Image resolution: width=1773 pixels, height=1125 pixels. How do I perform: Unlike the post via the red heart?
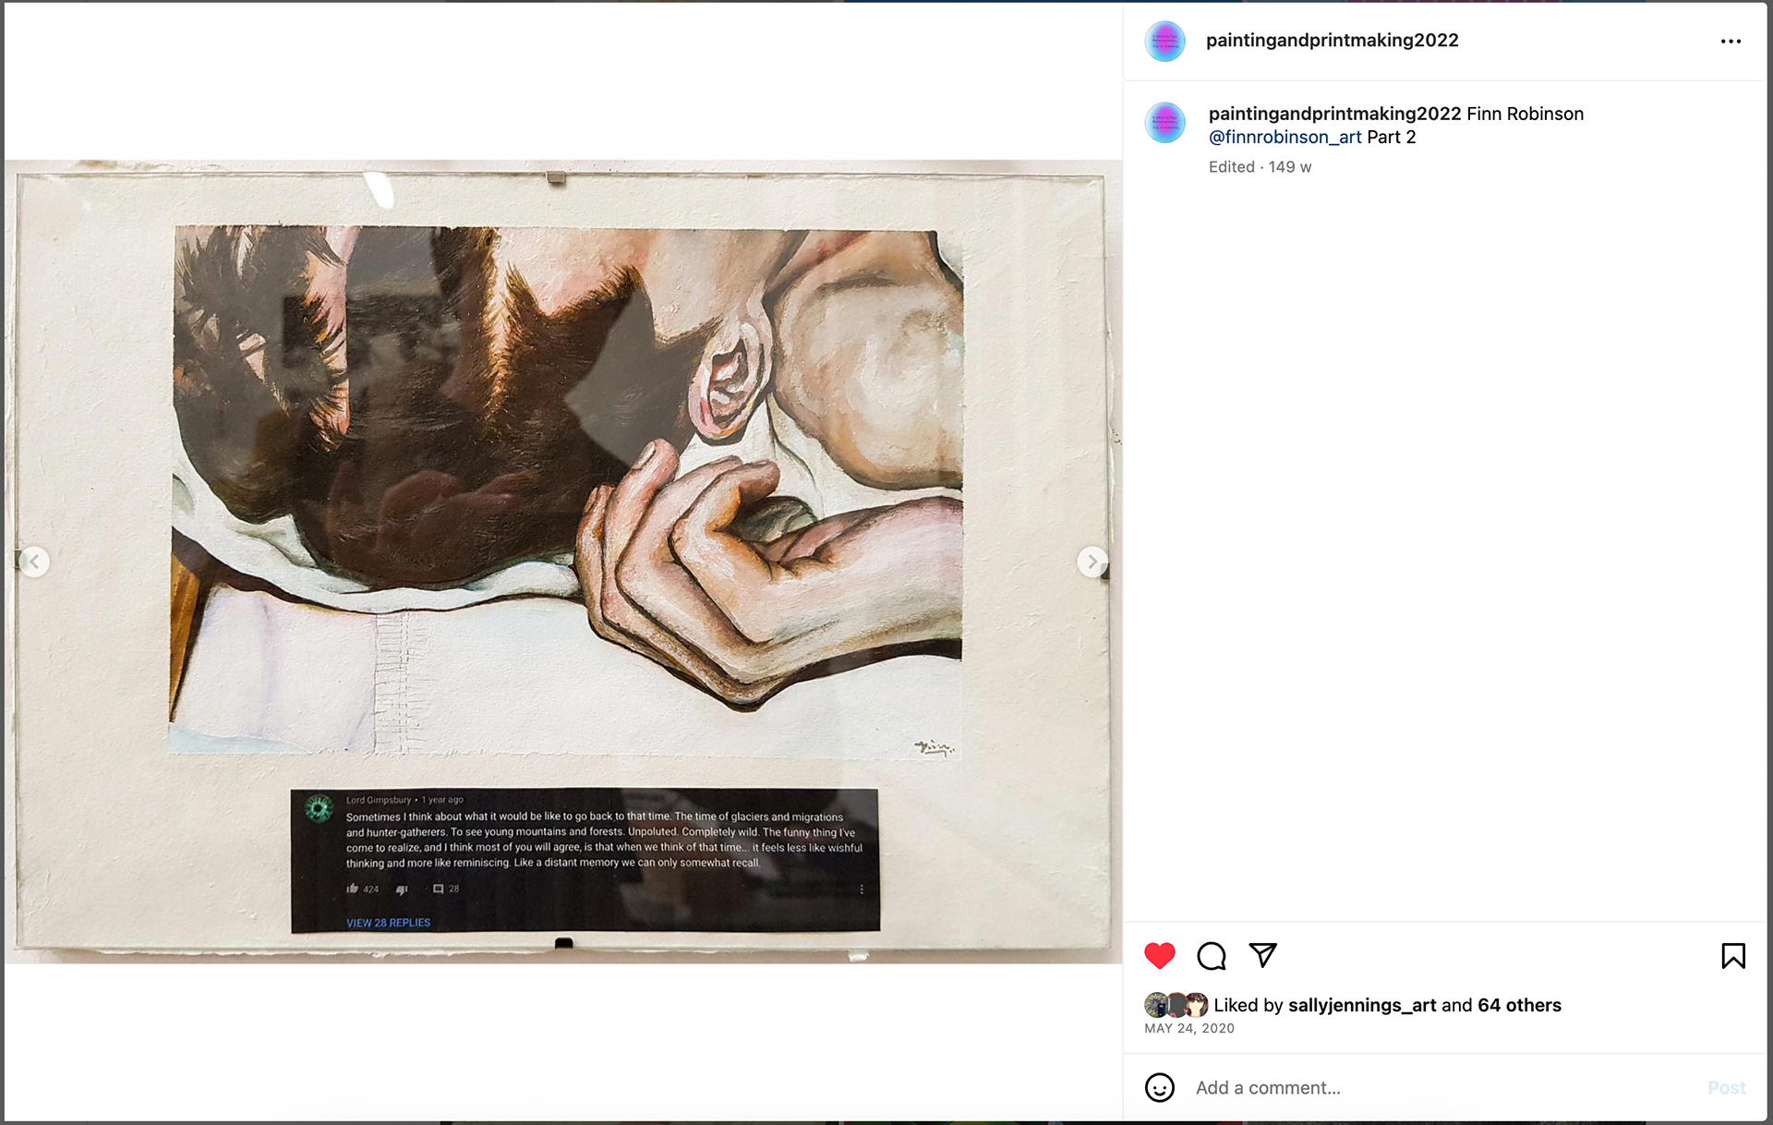[1160, 956]
